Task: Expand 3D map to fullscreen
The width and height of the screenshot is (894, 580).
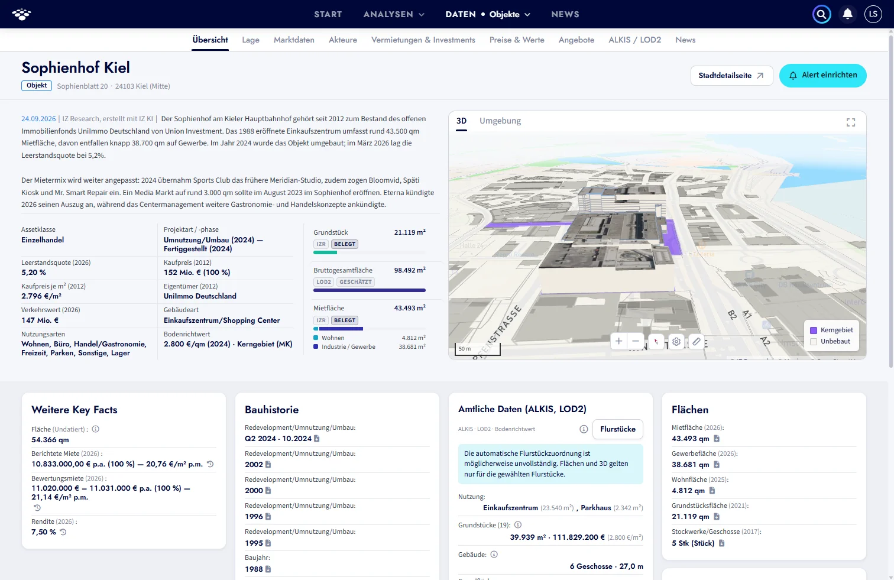Action: click(851, 122)
